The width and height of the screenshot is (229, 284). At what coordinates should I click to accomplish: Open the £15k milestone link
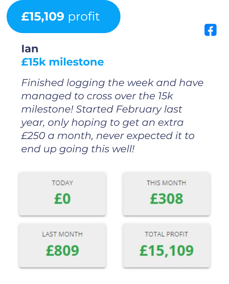pyautogui.click(x=63, y=62)
